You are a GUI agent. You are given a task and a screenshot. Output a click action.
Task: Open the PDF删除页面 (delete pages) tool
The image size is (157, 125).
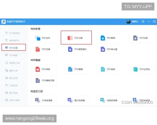[44, 80]
